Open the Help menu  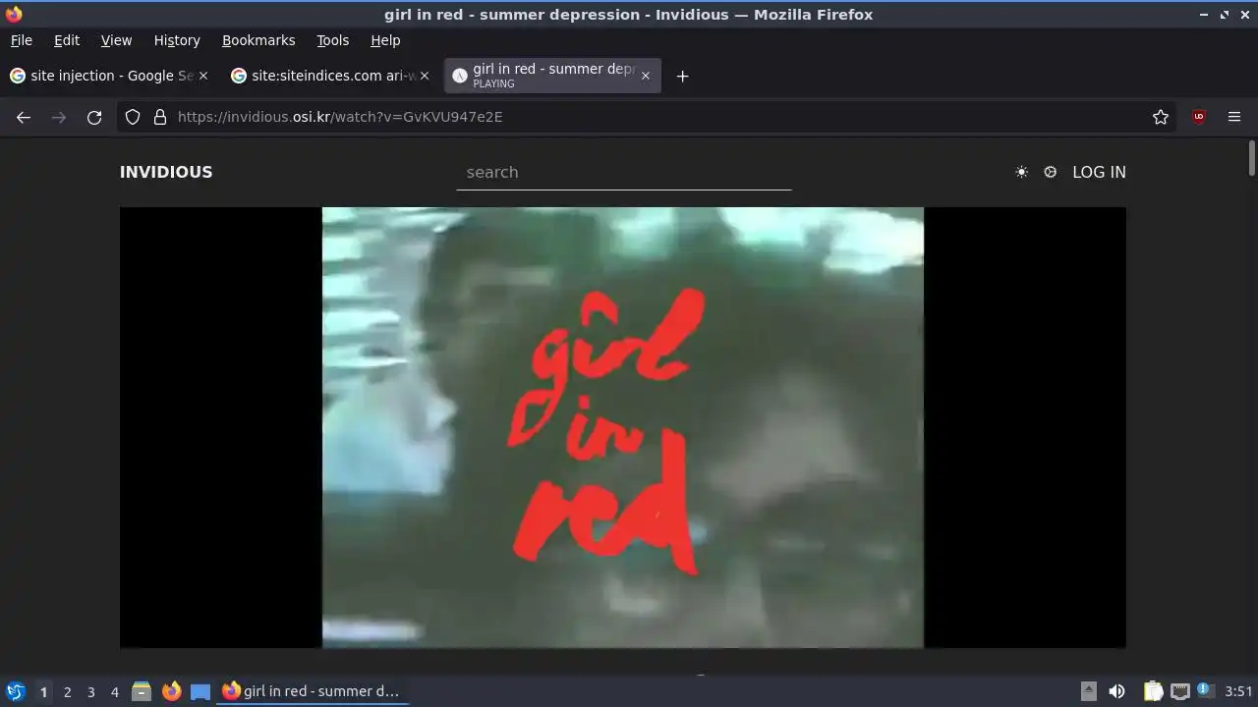point(385,40)
